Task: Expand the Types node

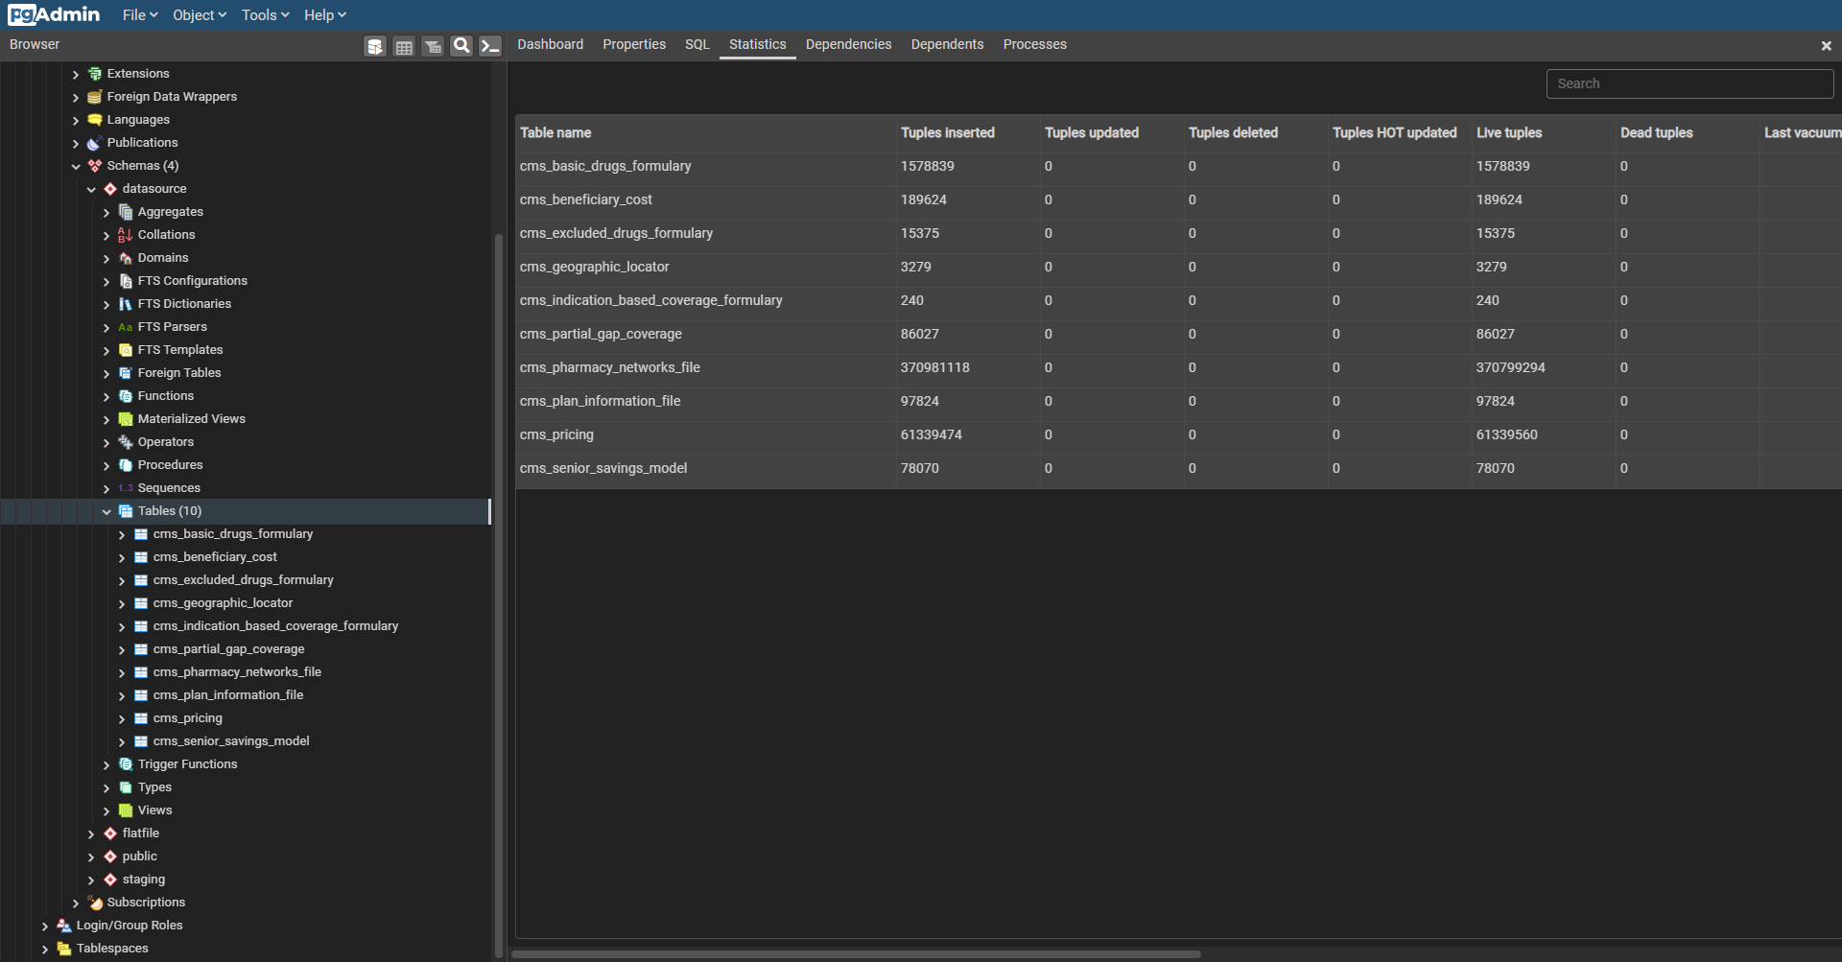Action: tap(106, 787)
